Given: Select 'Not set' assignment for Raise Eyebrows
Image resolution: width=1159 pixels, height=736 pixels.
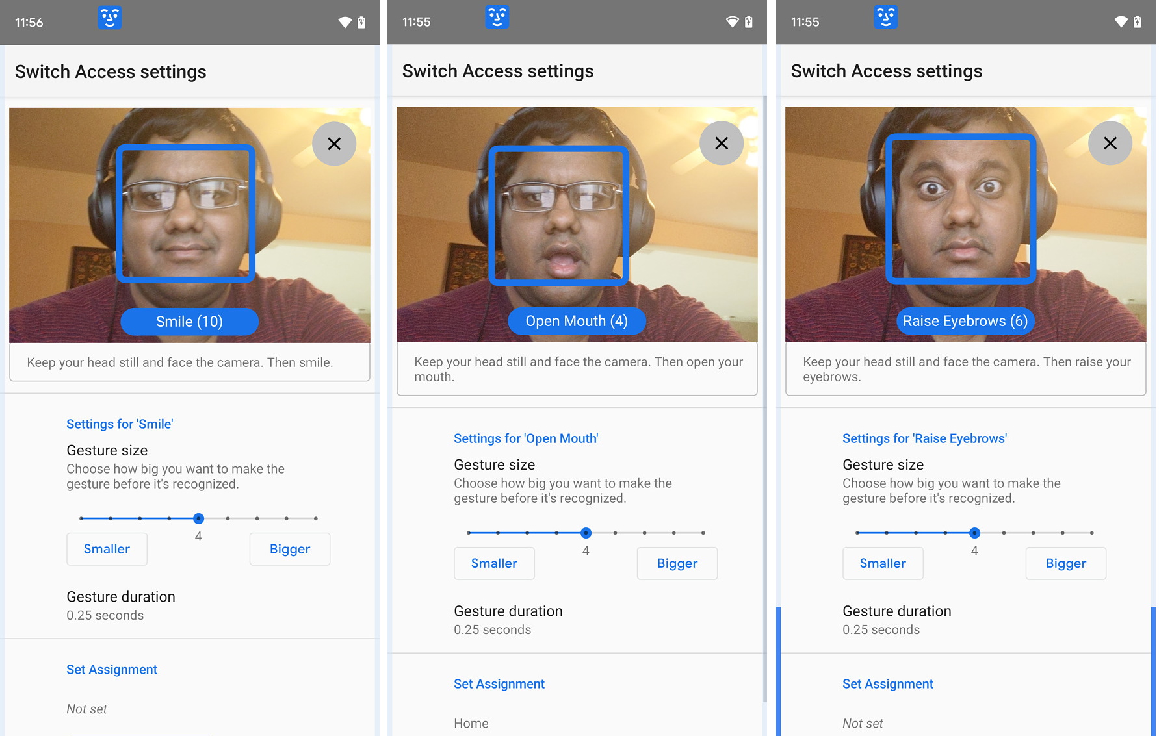Looking at the screenshot, I should 863,723.
